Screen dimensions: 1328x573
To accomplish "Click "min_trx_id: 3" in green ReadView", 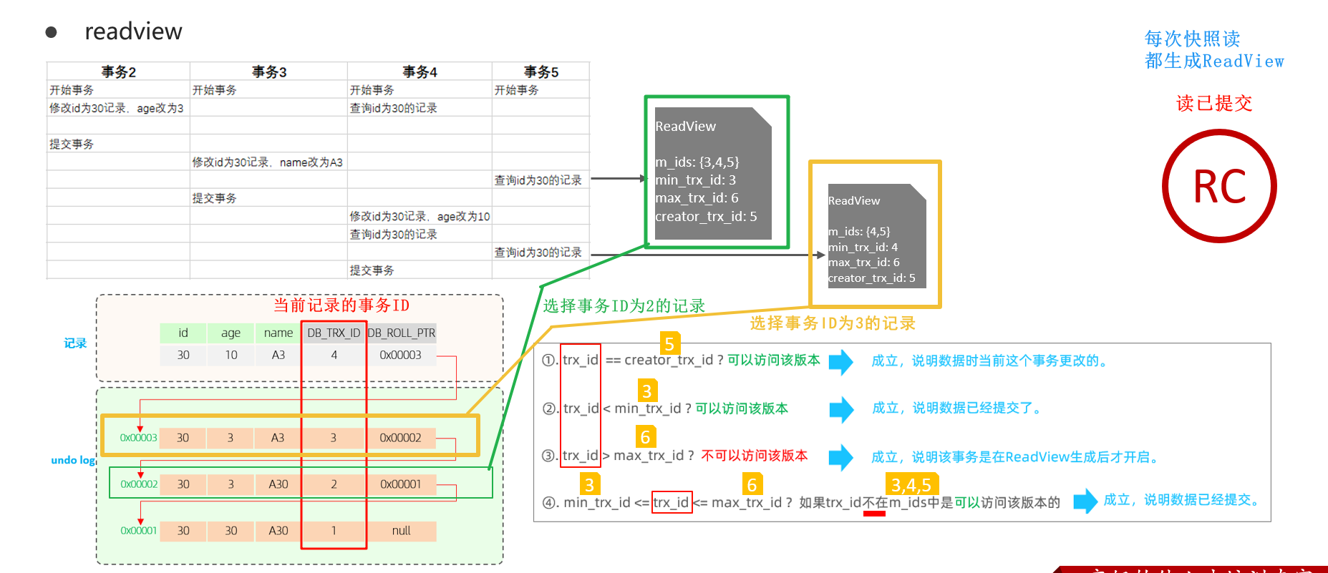I will [695, 180].
